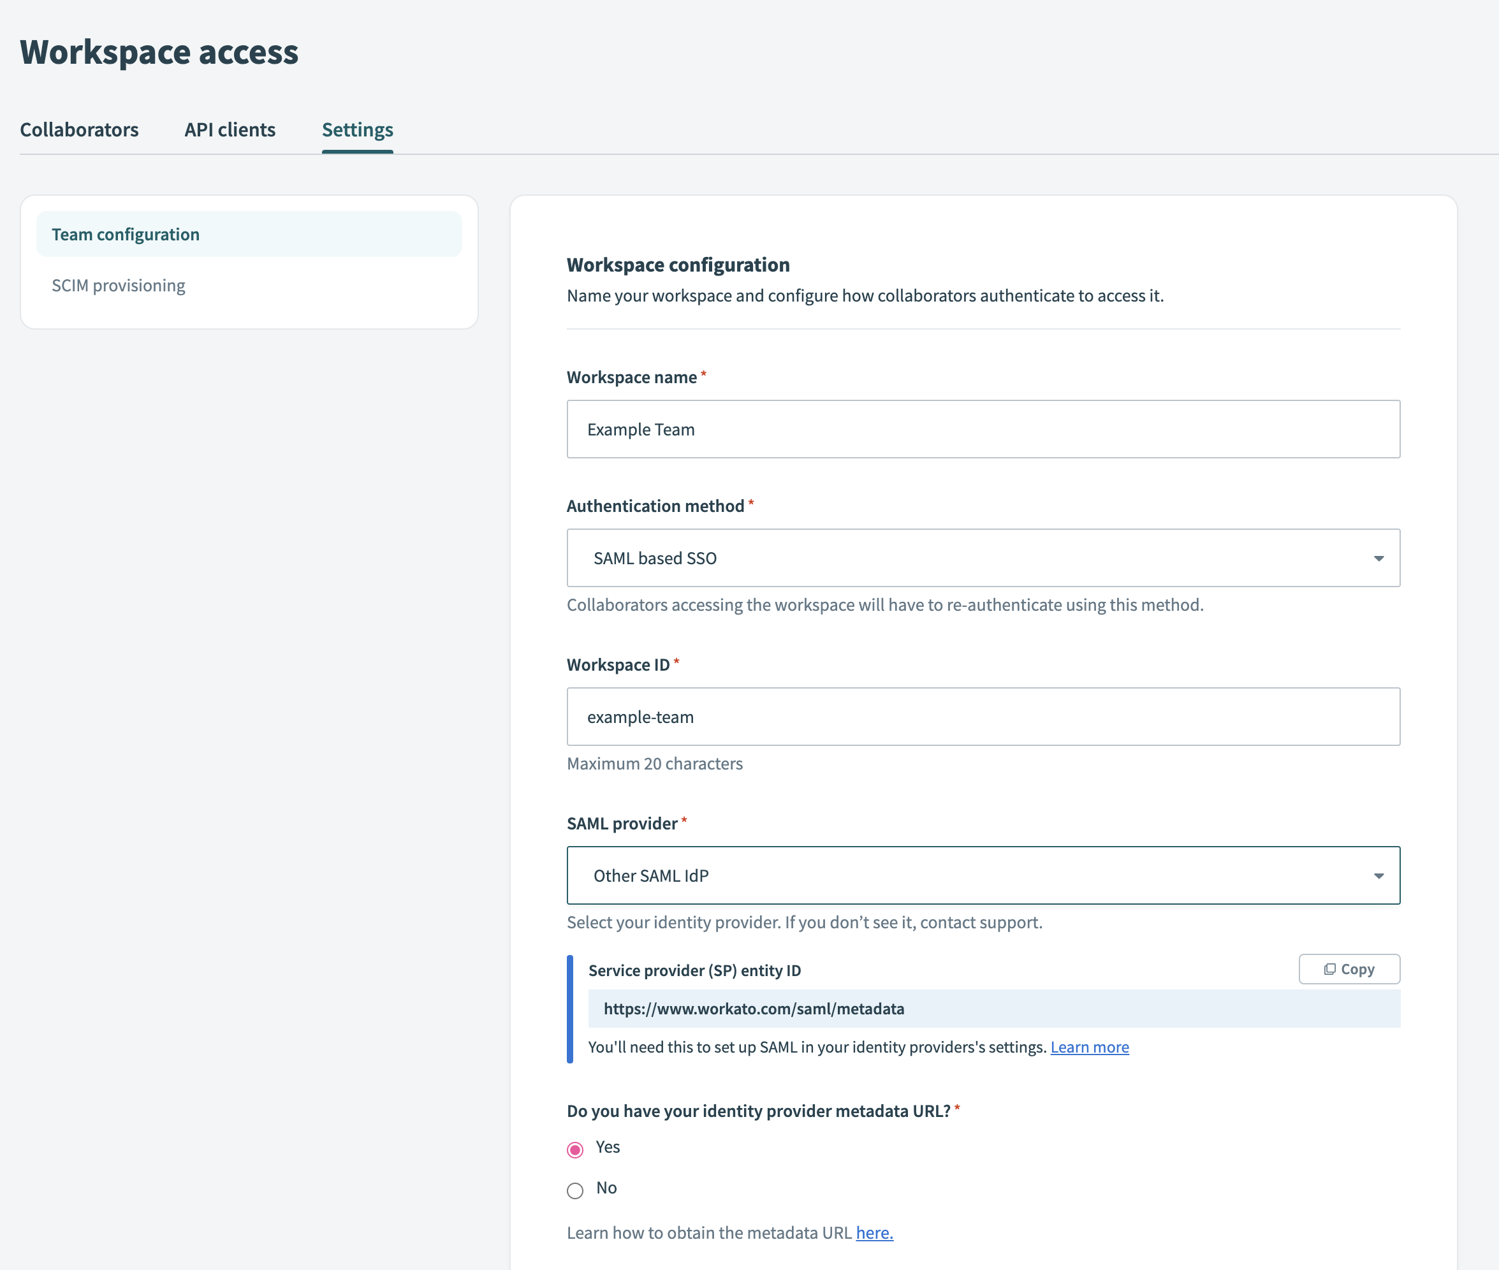Change the selected SAML provider
The image size is (1499, 1270).
[983, 875]
